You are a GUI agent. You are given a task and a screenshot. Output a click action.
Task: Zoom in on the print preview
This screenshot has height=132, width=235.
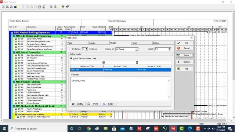51,7
